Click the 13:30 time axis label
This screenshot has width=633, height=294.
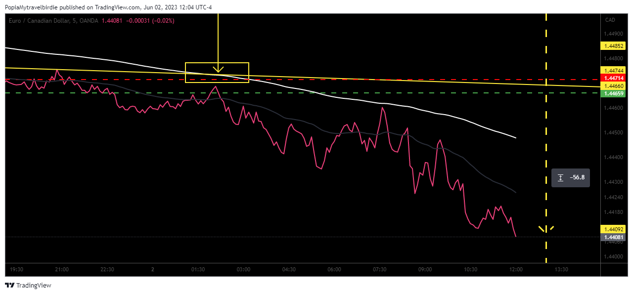[x=561, y=269]
